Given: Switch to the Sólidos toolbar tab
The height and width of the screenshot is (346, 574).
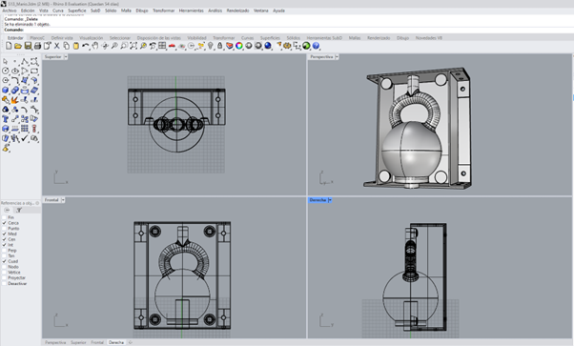Looking at the screenshot, I should pos(294,38).
